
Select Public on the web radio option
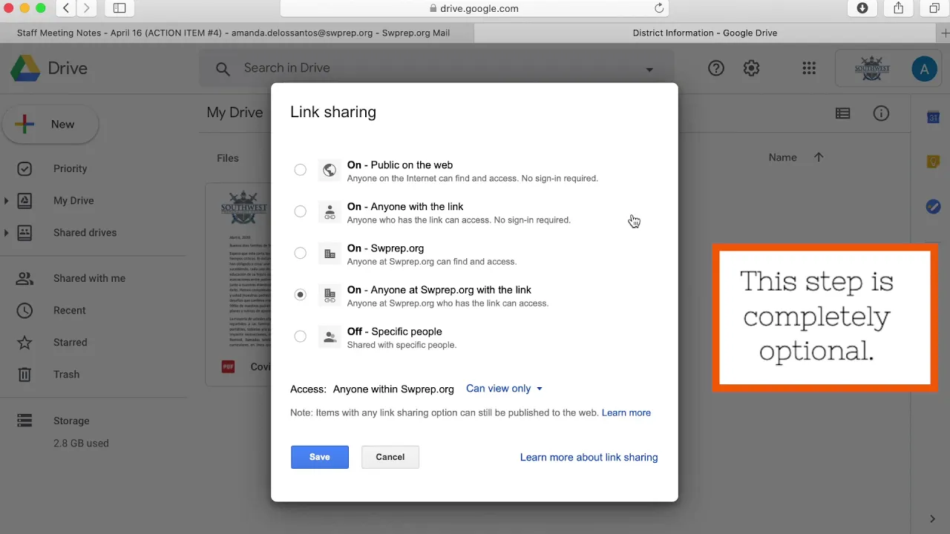click(x=300, y=170)
